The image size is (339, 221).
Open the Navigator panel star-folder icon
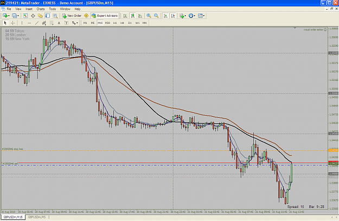40,16
